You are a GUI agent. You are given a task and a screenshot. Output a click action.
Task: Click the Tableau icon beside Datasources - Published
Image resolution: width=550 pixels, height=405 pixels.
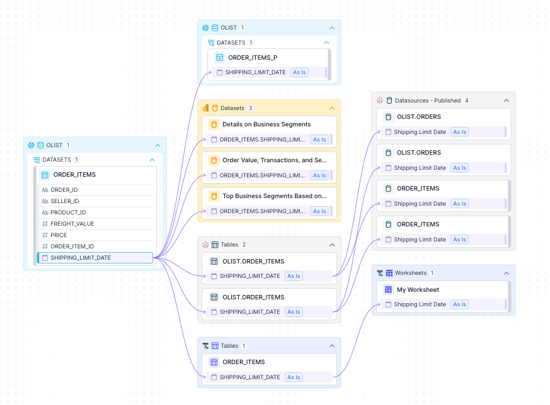[380, 101]
